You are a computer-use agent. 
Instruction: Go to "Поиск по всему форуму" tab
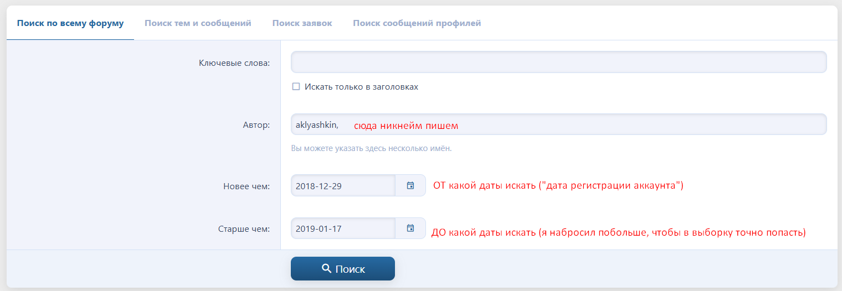[x=70, y=23]
